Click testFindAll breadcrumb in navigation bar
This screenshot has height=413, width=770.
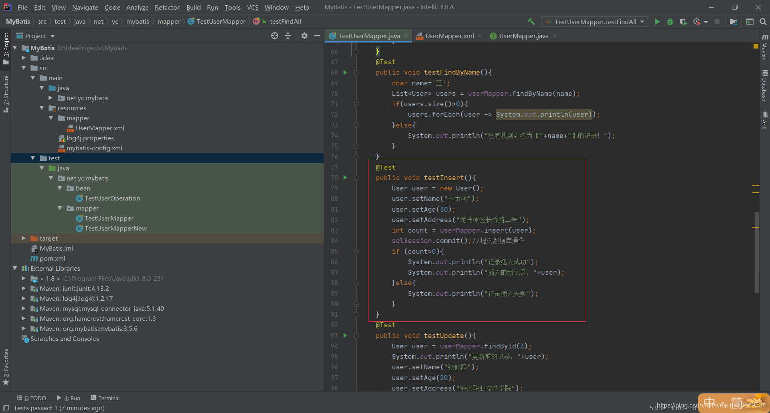click(285, 21)
